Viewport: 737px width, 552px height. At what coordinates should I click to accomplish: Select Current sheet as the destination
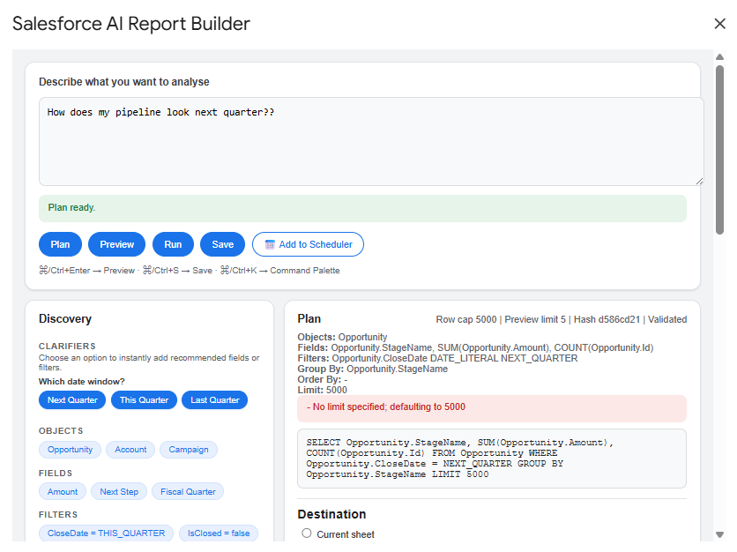point(307,533)
